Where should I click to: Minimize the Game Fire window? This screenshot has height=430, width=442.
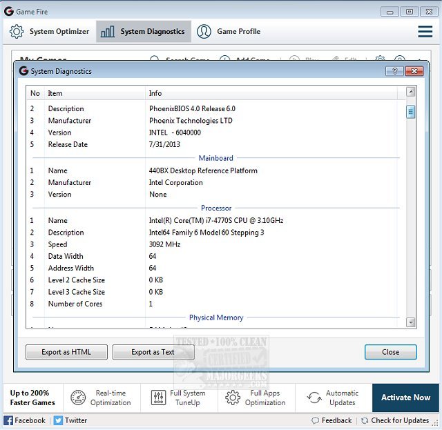390,12
